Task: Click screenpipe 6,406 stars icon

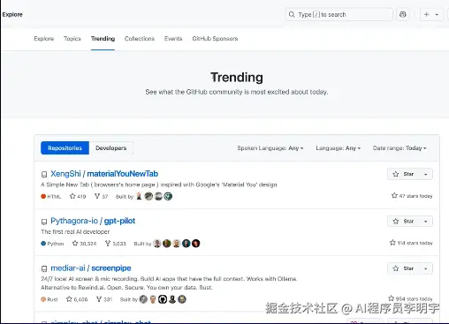Action: point(69,299)
